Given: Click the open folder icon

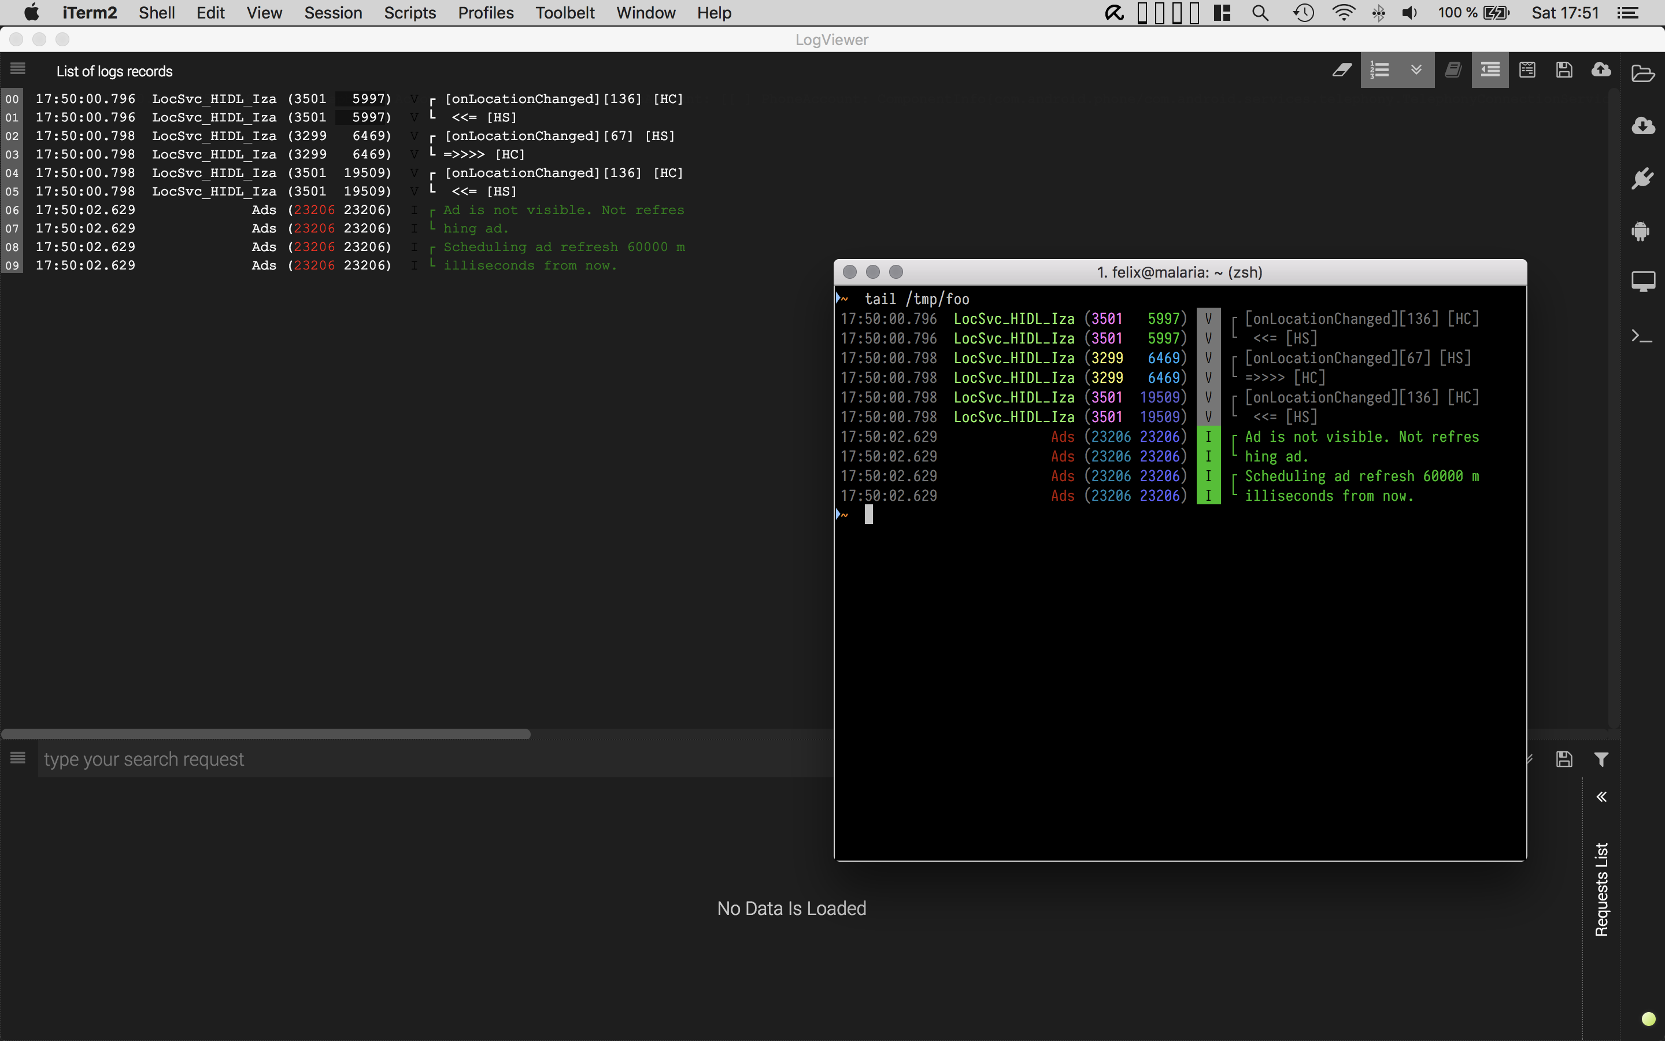Looking at the screenshot, I should click(1642, 73).
